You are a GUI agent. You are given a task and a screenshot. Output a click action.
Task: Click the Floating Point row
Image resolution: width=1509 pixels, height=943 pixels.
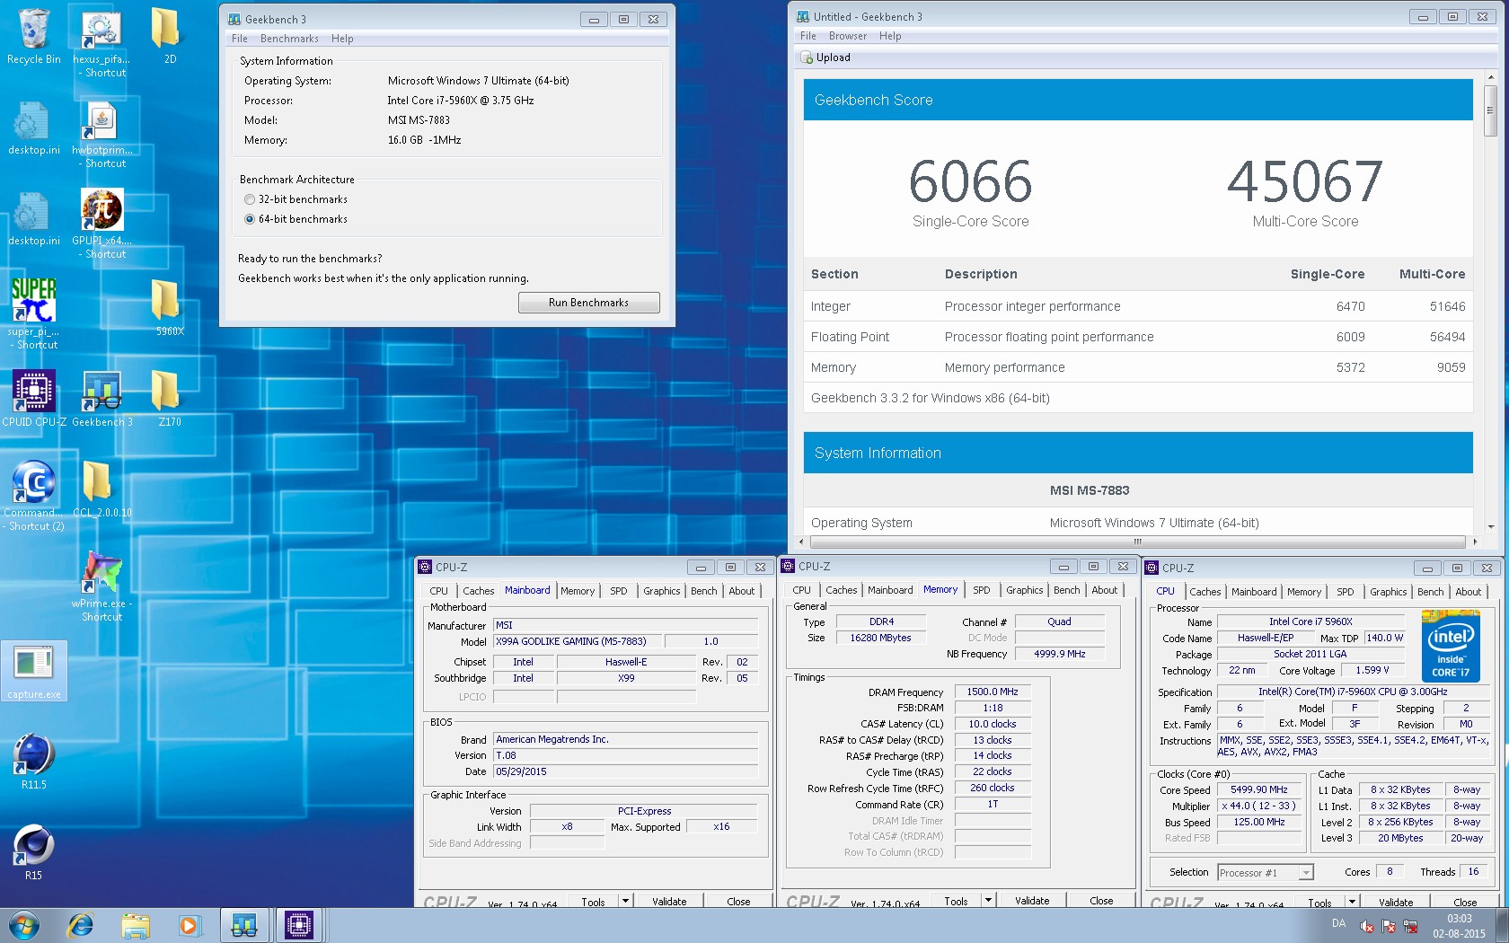pos(1138,337)
